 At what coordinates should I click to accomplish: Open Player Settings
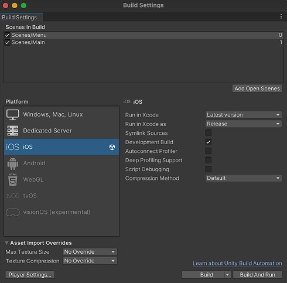point(30,275)
